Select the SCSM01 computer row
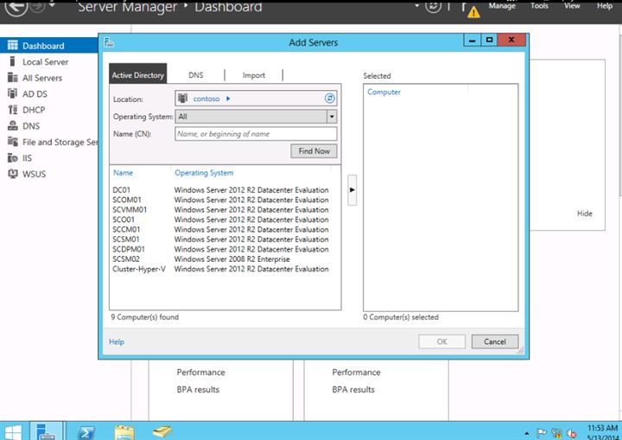The width and height of the screenshot is (622, 440). tap(225, 239)
